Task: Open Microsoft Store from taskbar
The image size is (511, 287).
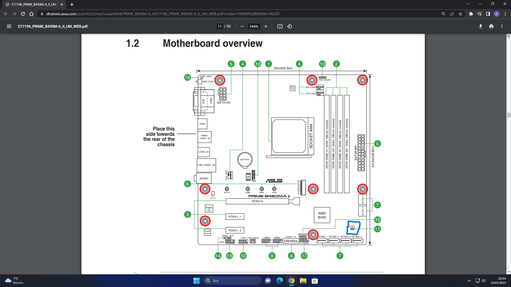Action: pyautogui.click(x=315, y=281)
